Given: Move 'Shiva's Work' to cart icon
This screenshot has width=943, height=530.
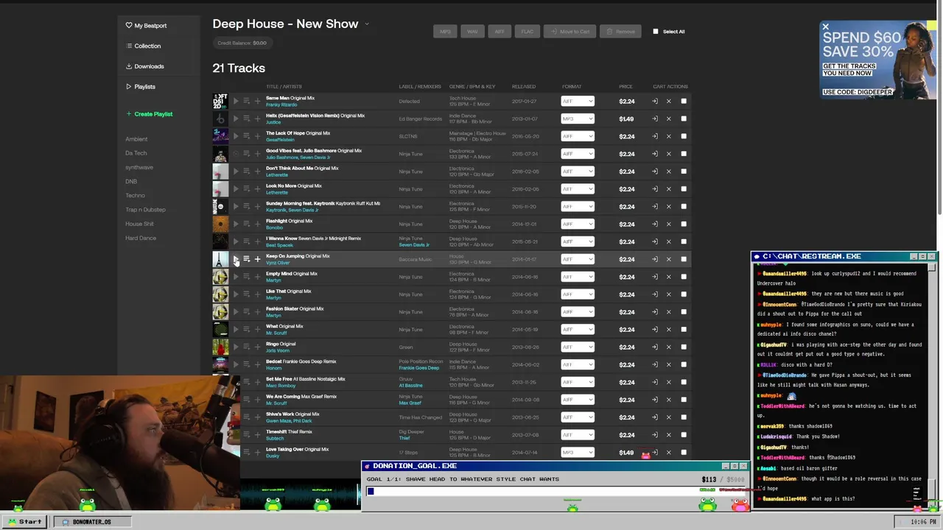Looking at the screenshot, I should point(654,417).
